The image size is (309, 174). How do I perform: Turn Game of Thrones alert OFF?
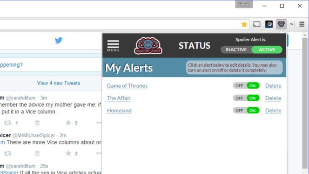[240, 86]
